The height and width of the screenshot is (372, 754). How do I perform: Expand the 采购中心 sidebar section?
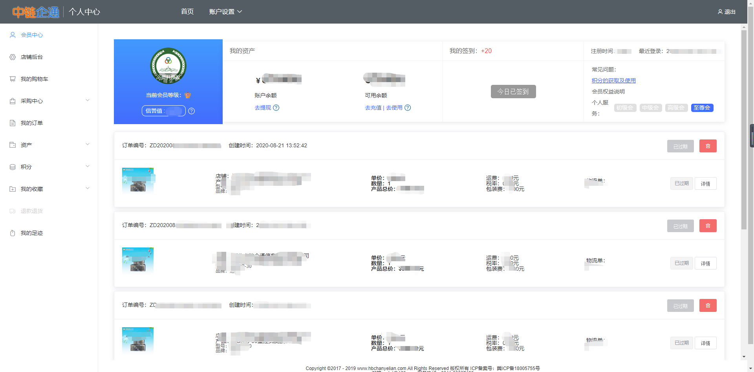(x=88, y=101)
